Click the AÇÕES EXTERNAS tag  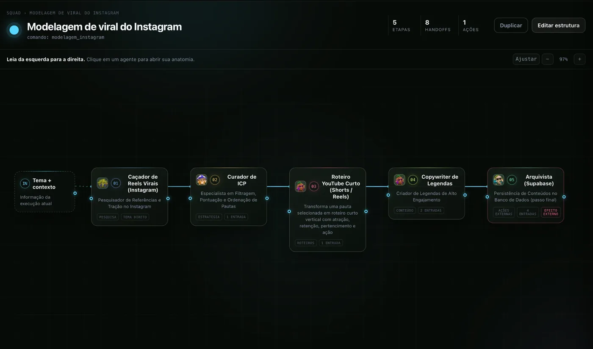point(504,212)
